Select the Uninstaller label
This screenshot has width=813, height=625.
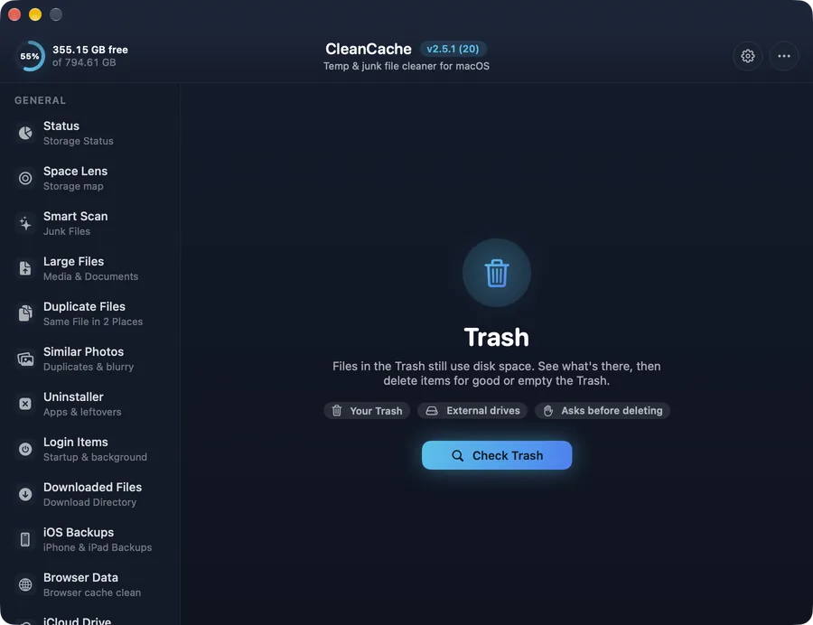73,396
